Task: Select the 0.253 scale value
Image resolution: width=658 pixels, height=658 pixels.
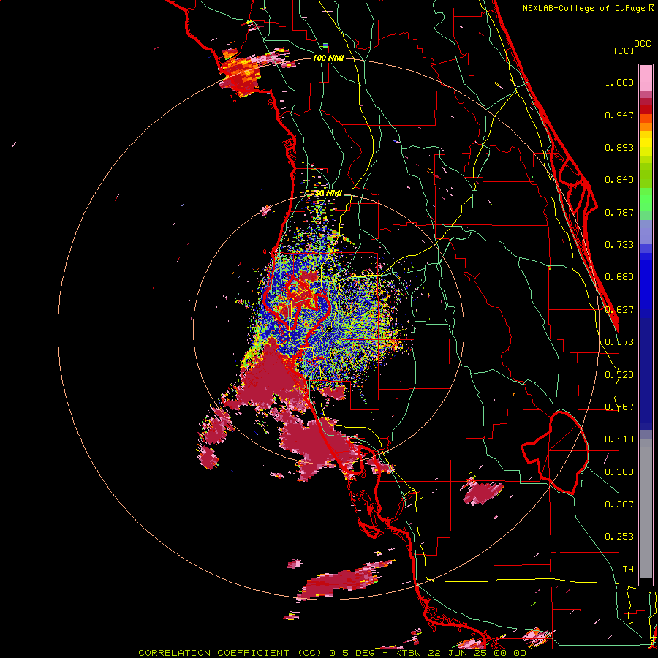Action: 619,537
